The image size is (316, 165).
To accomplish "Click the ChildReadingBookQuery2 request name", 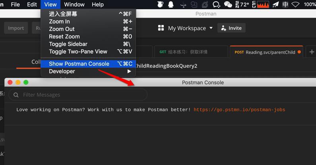I will tap(167, 66).
